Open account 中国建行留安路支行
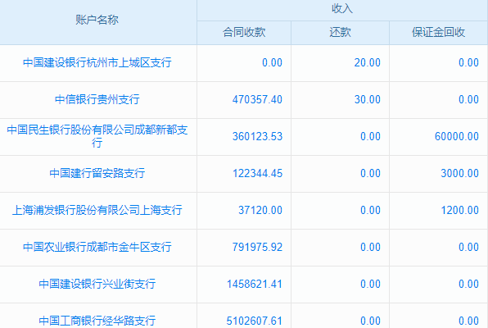 tap(97, 173)
